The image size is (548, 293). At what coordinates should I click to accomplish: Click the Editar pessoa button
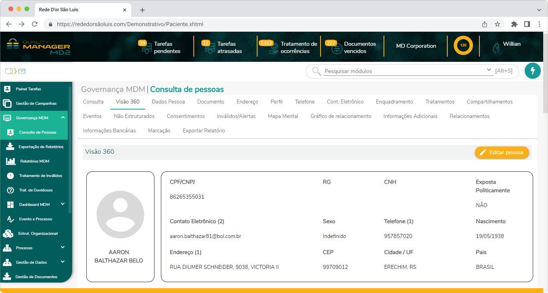[502, 153]
